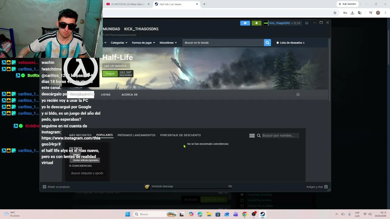
Task: Expand the Formas de jugar dropdown
Action: tap(144, 43)
